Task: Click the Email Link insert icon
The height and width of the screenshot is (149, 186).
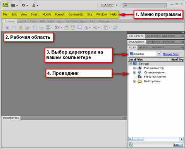Action: pos(14,28)
